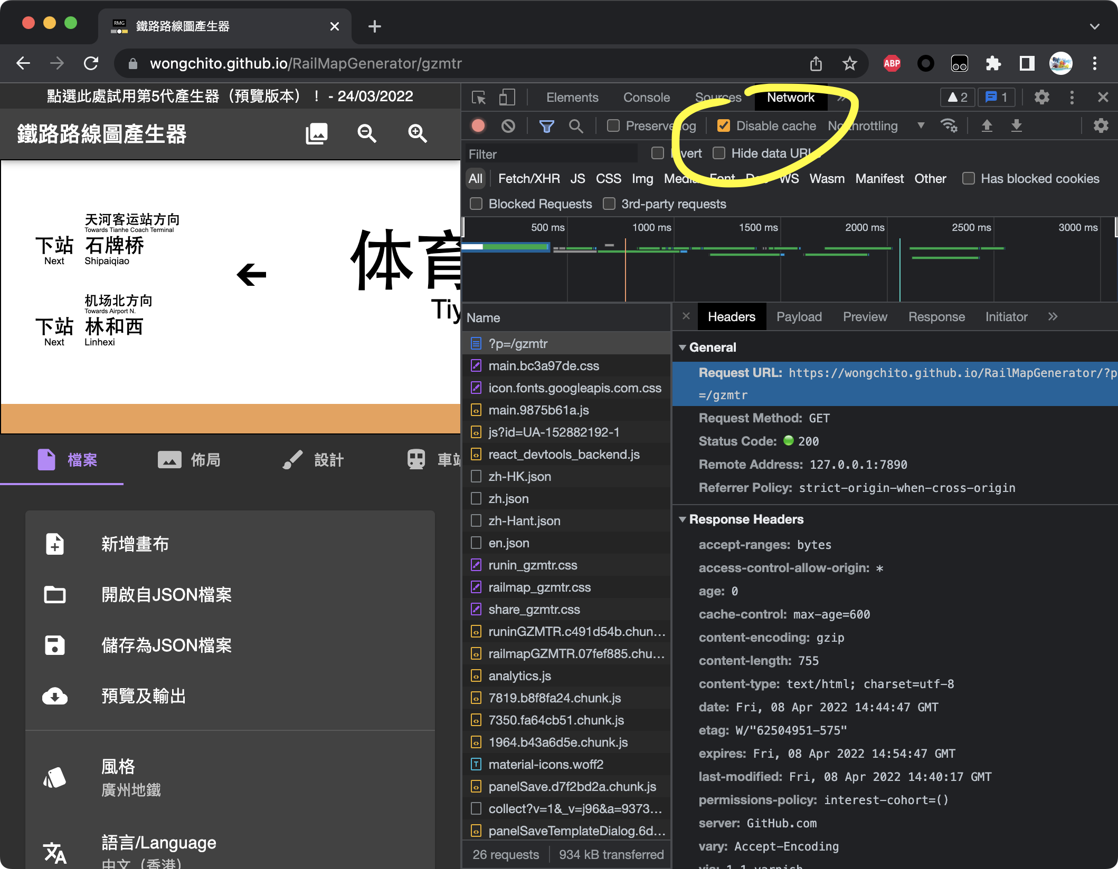Toggle the device emulation toolbar
Image resolution: width=1118 pixels, height=869 pixels.
(506, 97)
